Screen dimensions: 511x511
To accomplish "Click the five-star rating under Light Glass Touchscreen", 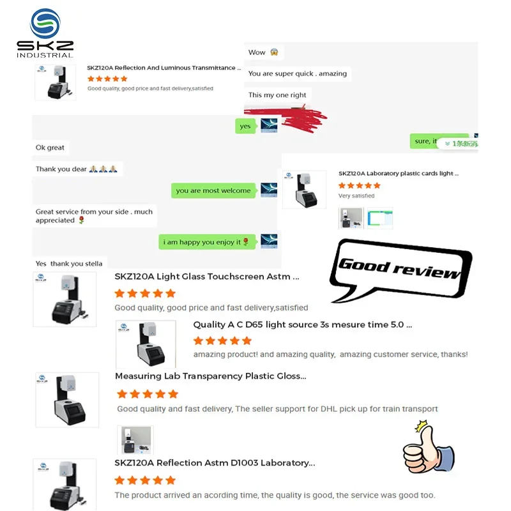I will 145,294.
